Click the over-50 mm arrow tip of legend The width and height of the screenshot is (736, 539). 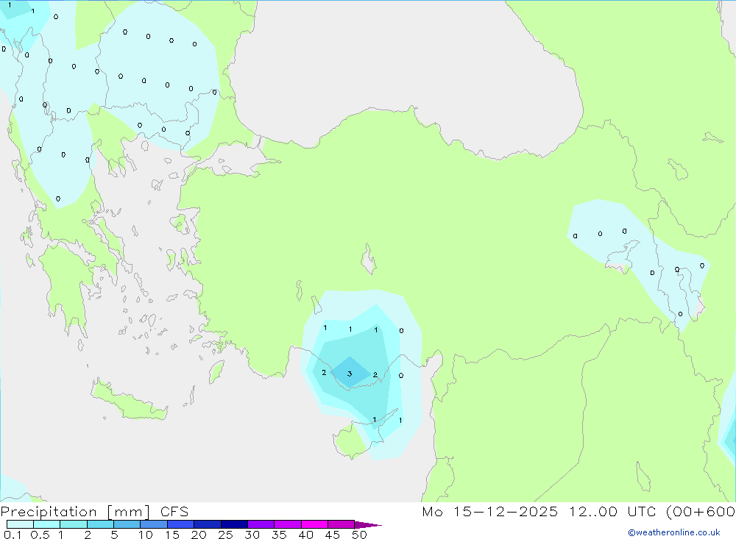[367, 525]
